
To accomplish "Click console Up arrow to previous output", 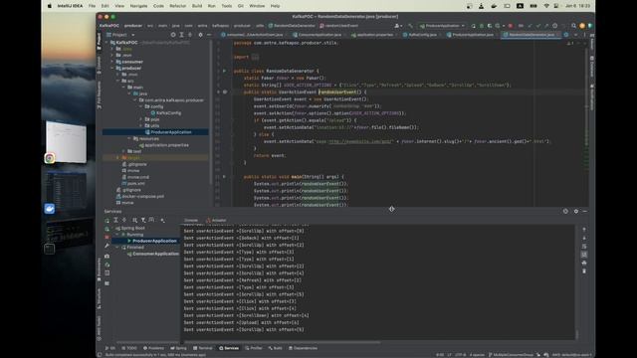I will tap(584, 230).
